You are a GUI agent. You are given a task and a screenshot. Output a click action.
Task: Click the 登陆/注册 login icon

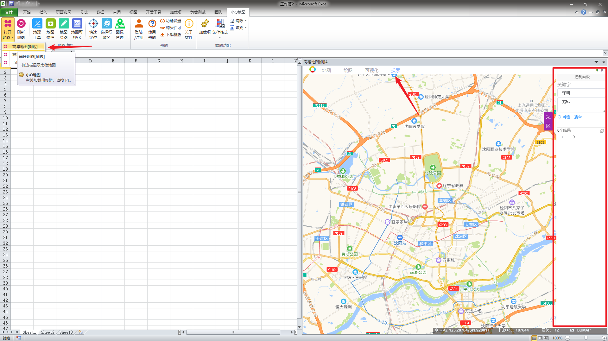(139, 29)
